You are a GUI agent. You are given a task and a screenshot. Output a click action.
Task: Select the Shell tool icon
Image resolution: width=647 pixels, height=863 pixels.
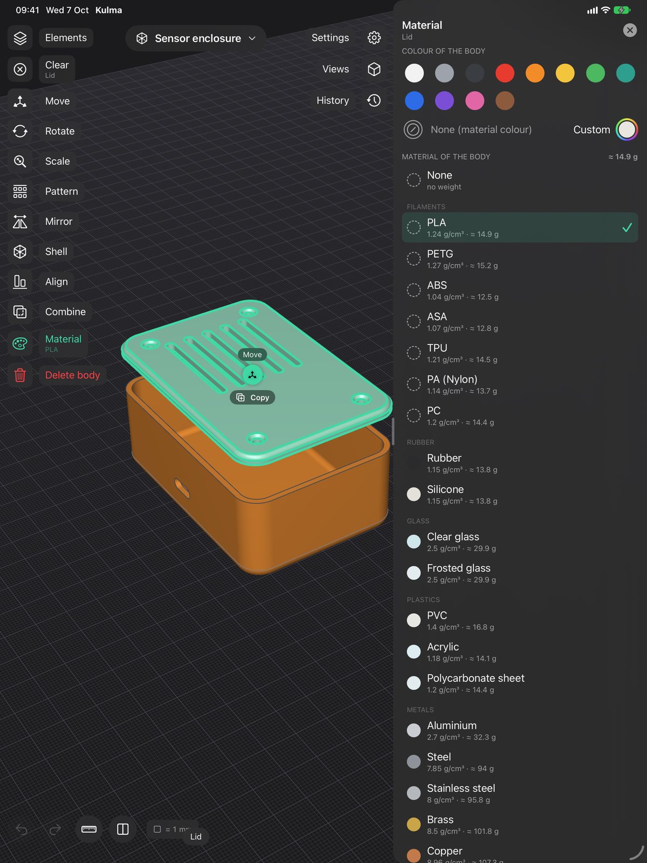[x=20, y=252]
